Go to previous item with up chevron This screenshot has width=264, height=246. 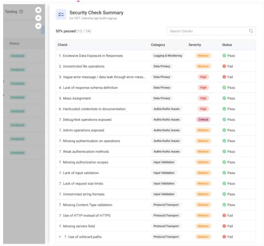[38, 18]
